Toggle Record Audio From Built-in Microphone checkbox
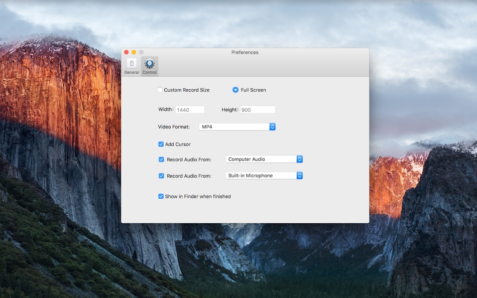 (161, 176)
